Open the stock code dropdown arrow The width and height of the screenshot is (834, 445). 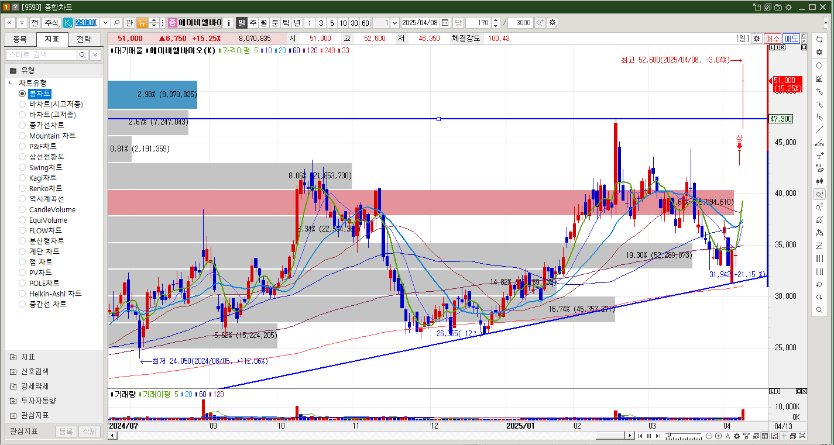click(x=105, y=23)
